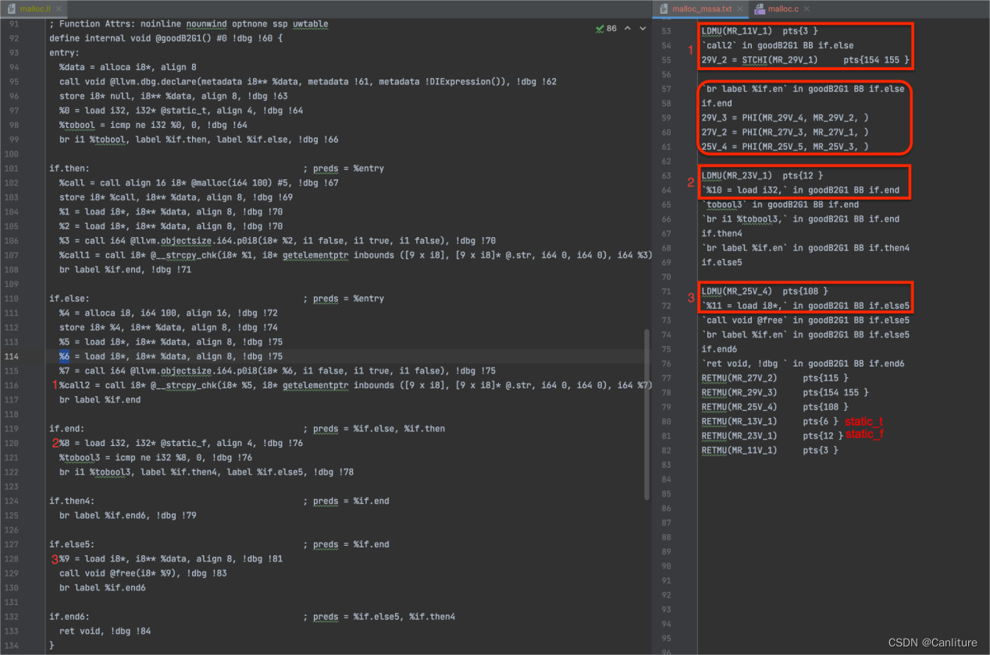Click the malloc.ll file type icon
The width and height of the screenshot is (990, 655).
[12, 9]
